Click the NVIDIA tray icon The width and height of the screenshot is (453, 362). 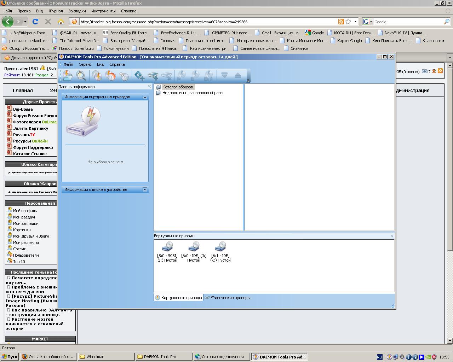[428, 357]
